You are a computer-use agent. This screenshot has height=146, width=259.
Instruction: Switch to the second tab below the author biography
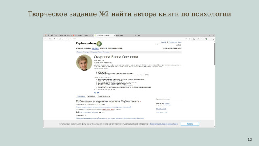(91, 96)
